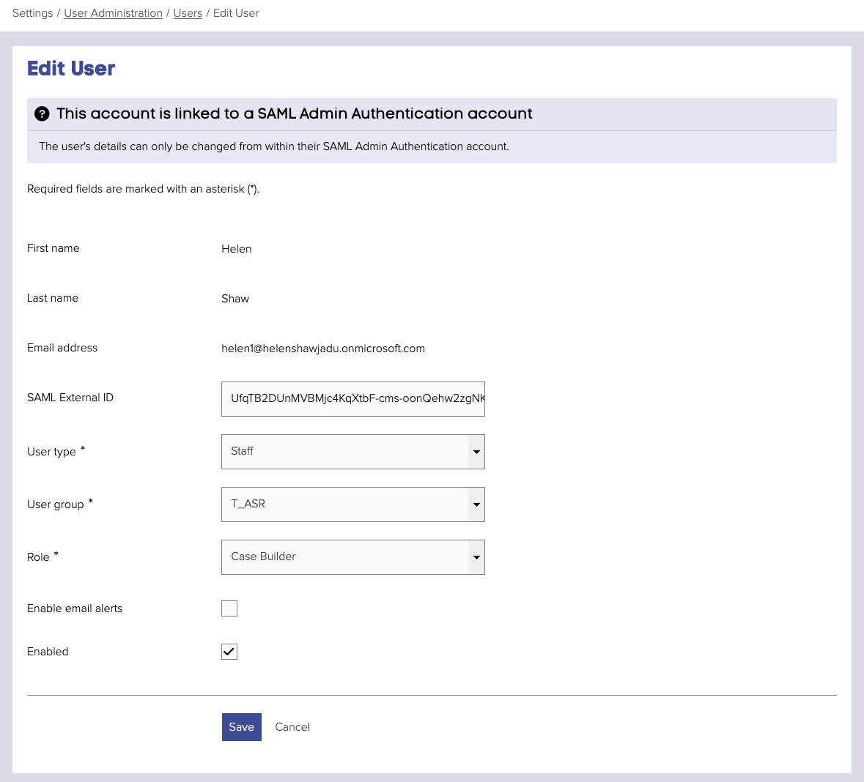Screen dimensions: 864x782
Task: Click the Enable email alerts label
Action: 75,608
